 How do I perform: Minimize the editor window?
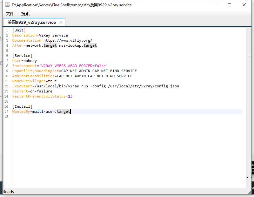click(x=215, y=5)
